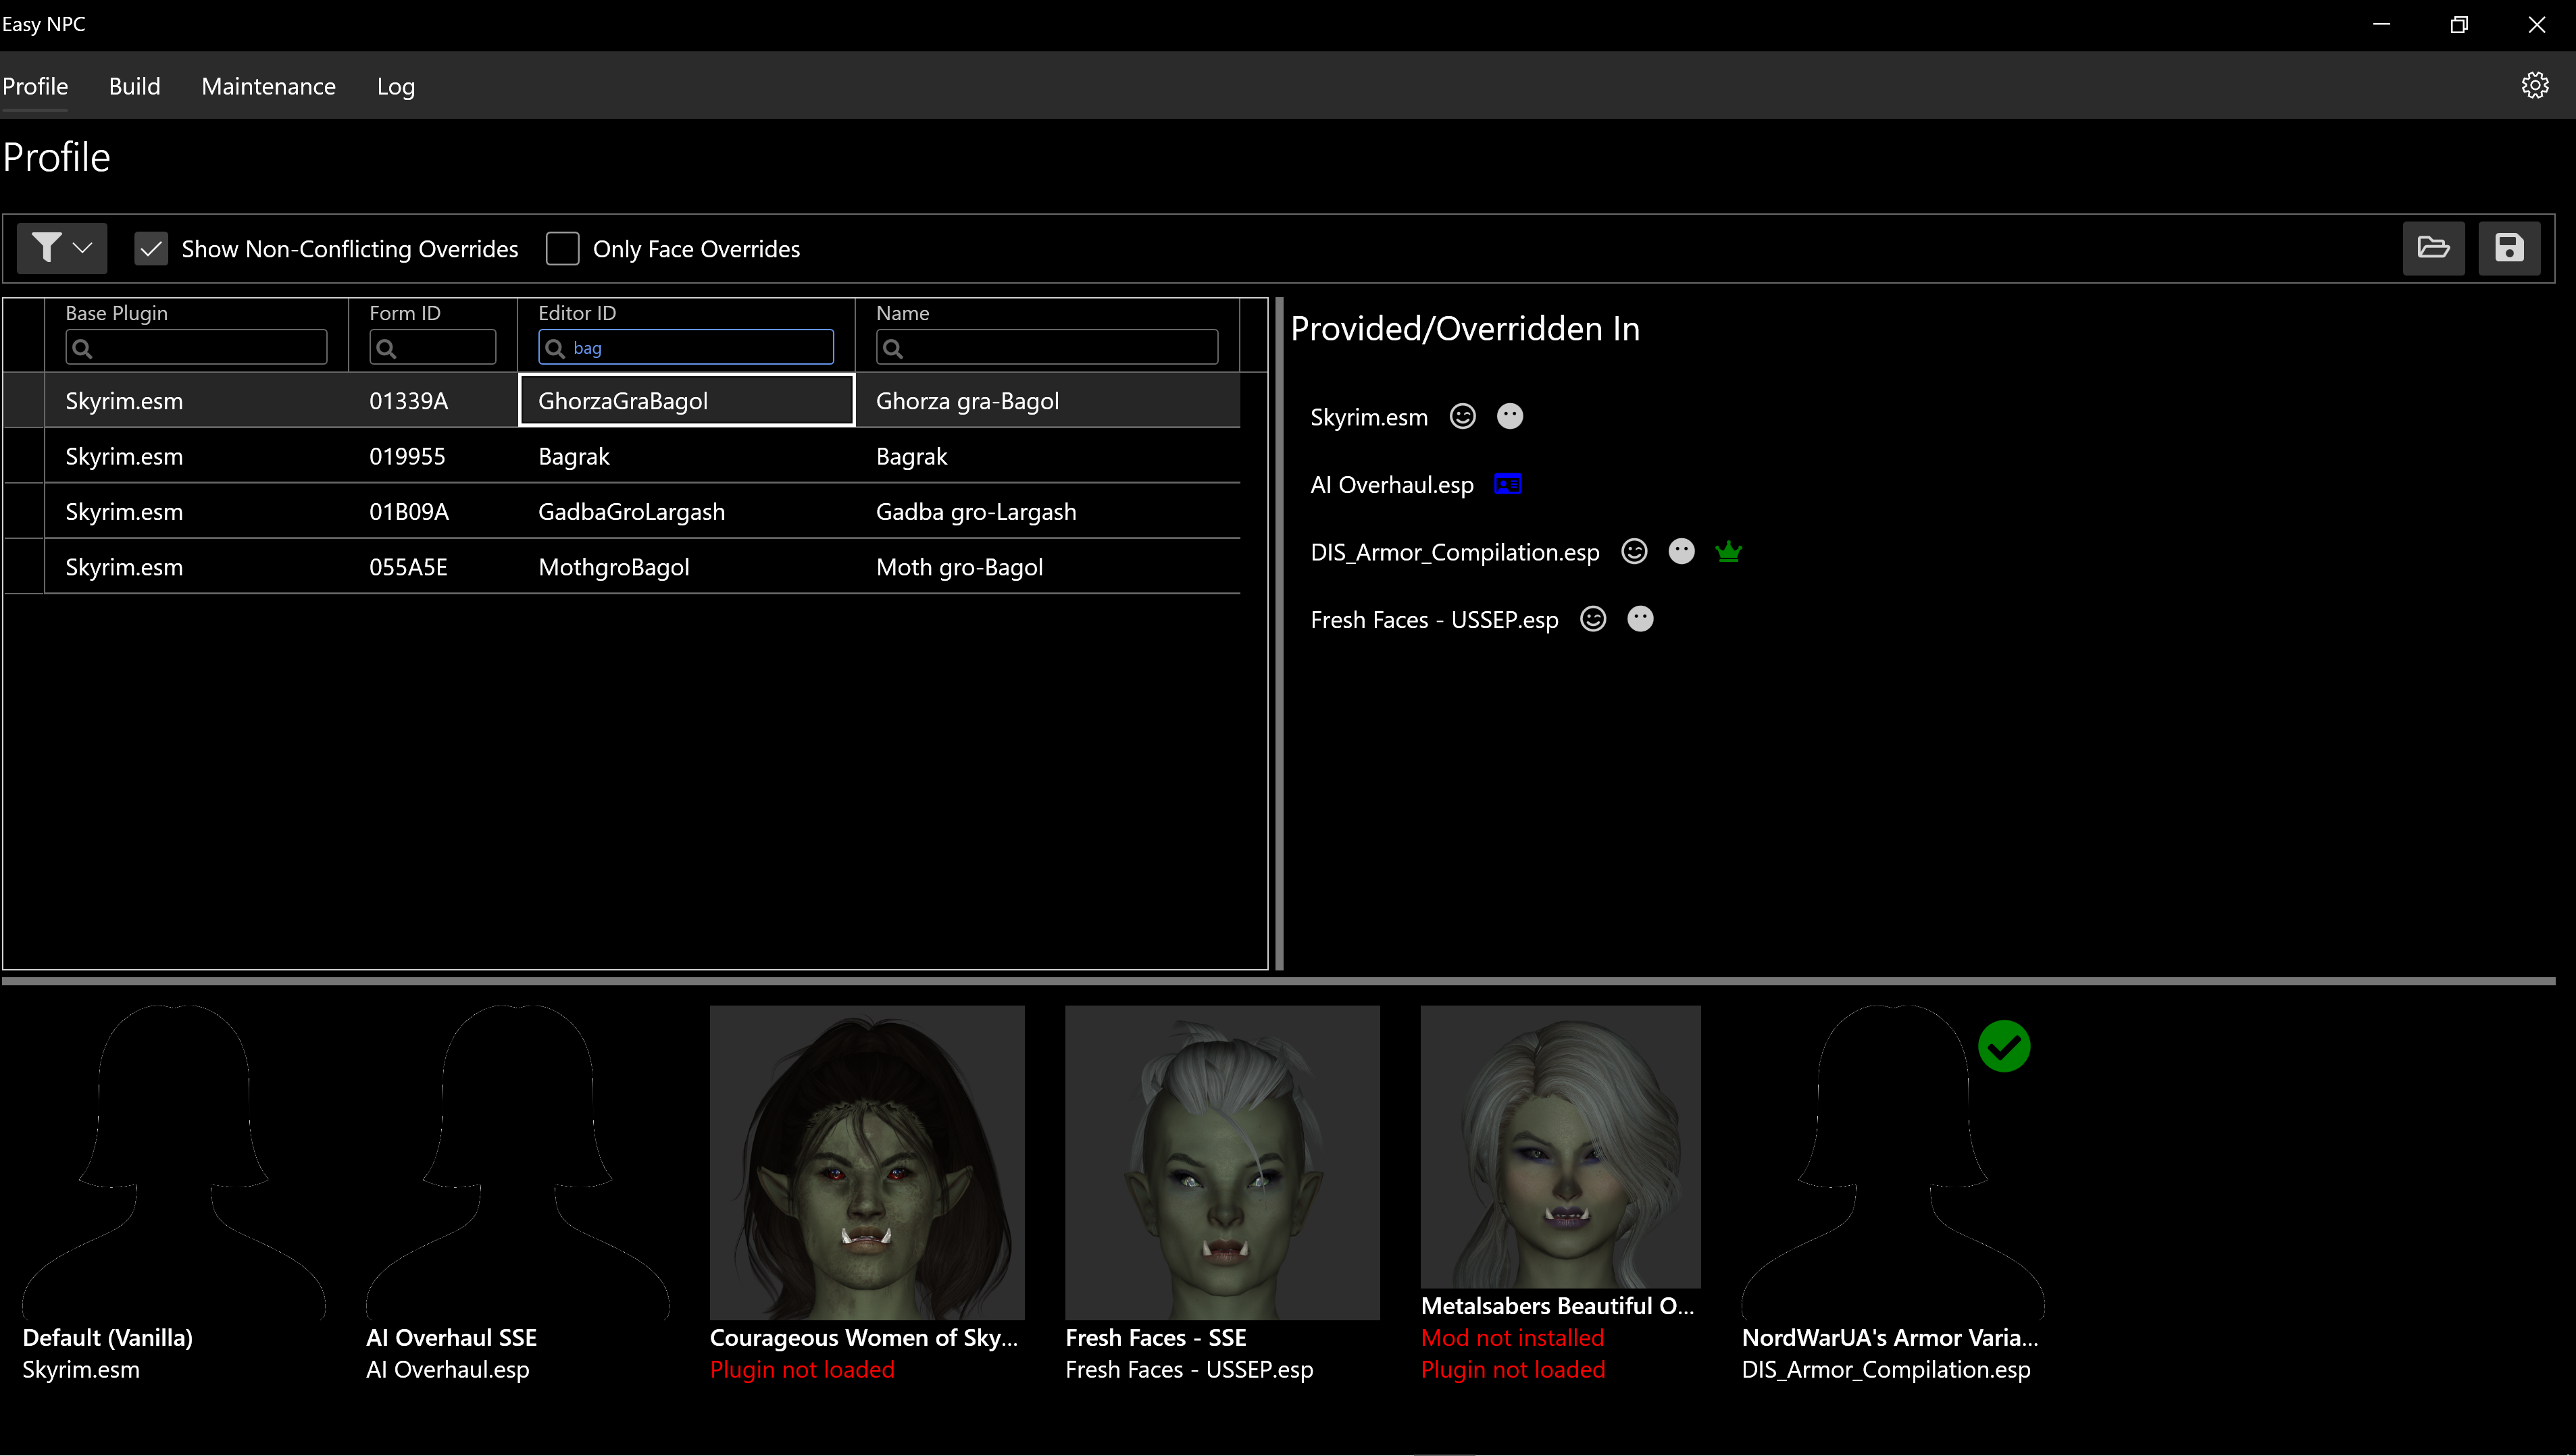The image size is (2576, 1456).
Task: Click the smiley icon beside DIS_Armor_Compilation.esp
Action: [1634, 552]
